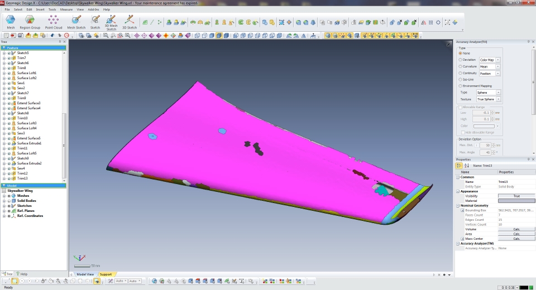Start a 2D Sketch

click(95, 22)
